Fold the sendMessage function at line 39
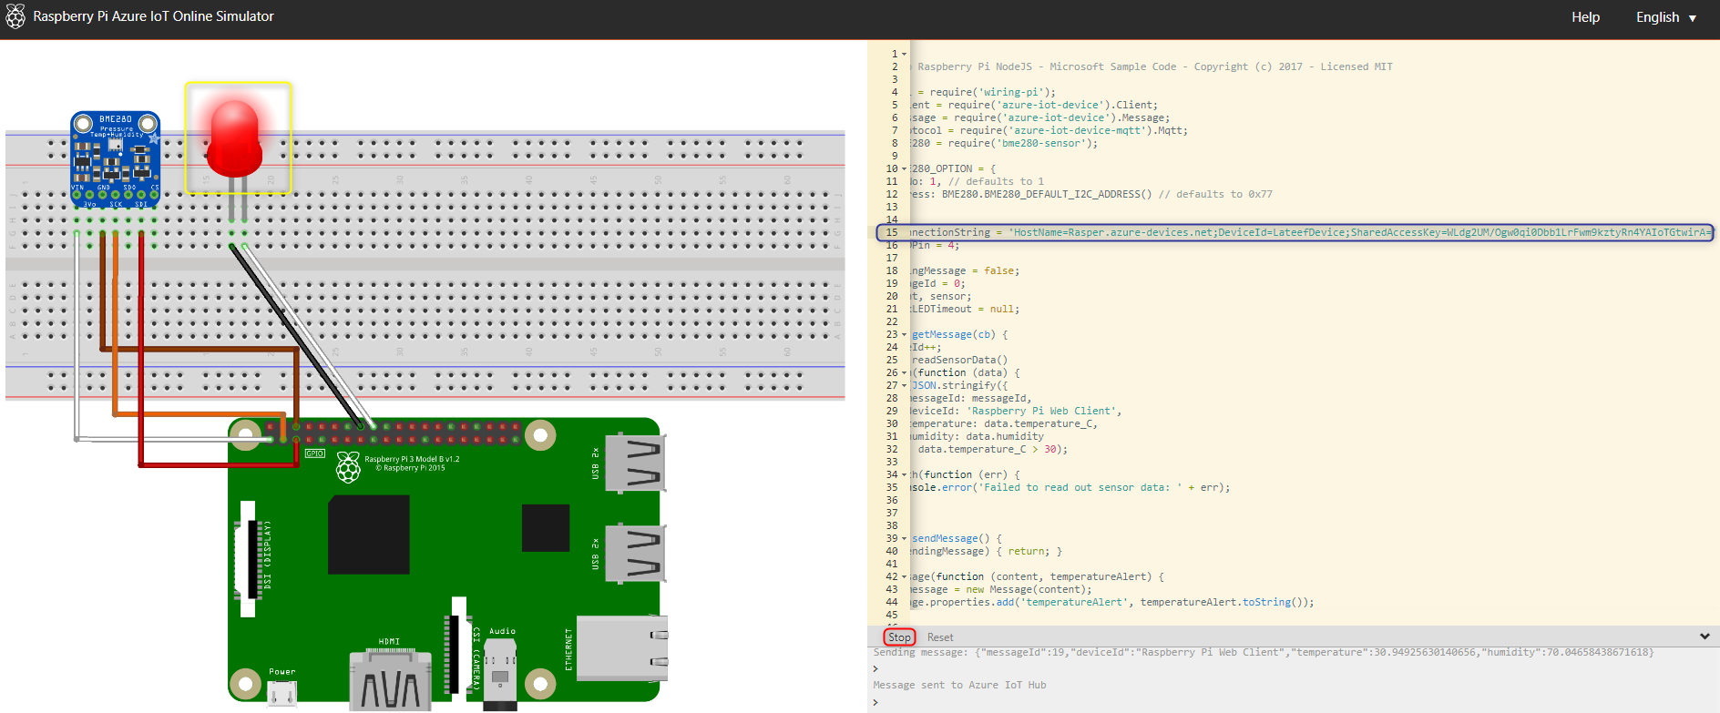The width and height of the screenshot is (1720, 713). coord(904,539)
